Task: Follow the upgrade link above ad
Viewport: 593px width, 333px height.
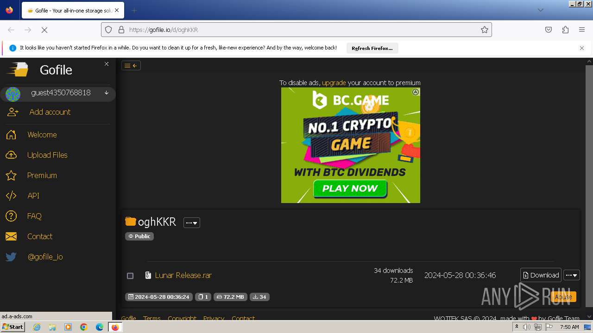Action: pos(334,83)
